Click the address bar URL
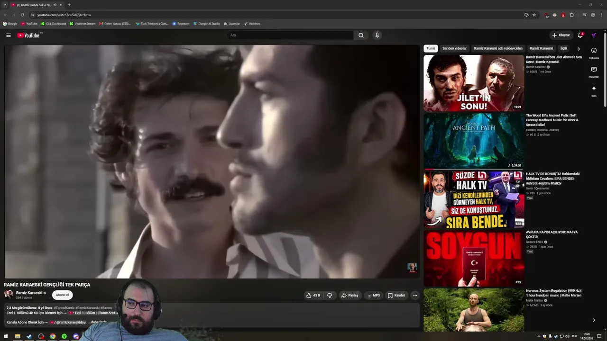The height and width of the screenshot is (341, 607). click(64, 15)
